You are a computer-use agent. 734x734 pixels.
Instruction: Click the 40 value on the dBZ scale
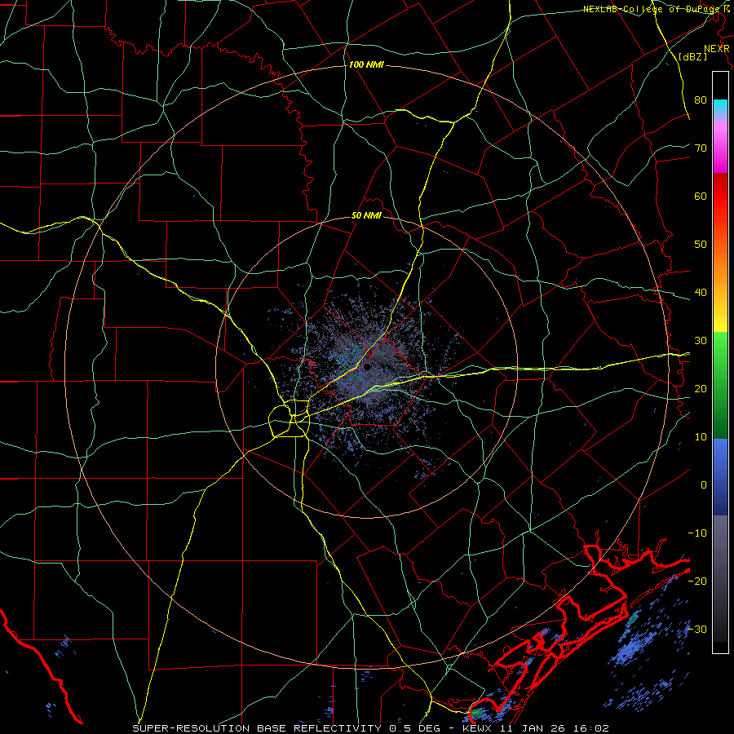pyautogui.click(x=701, y=292)
